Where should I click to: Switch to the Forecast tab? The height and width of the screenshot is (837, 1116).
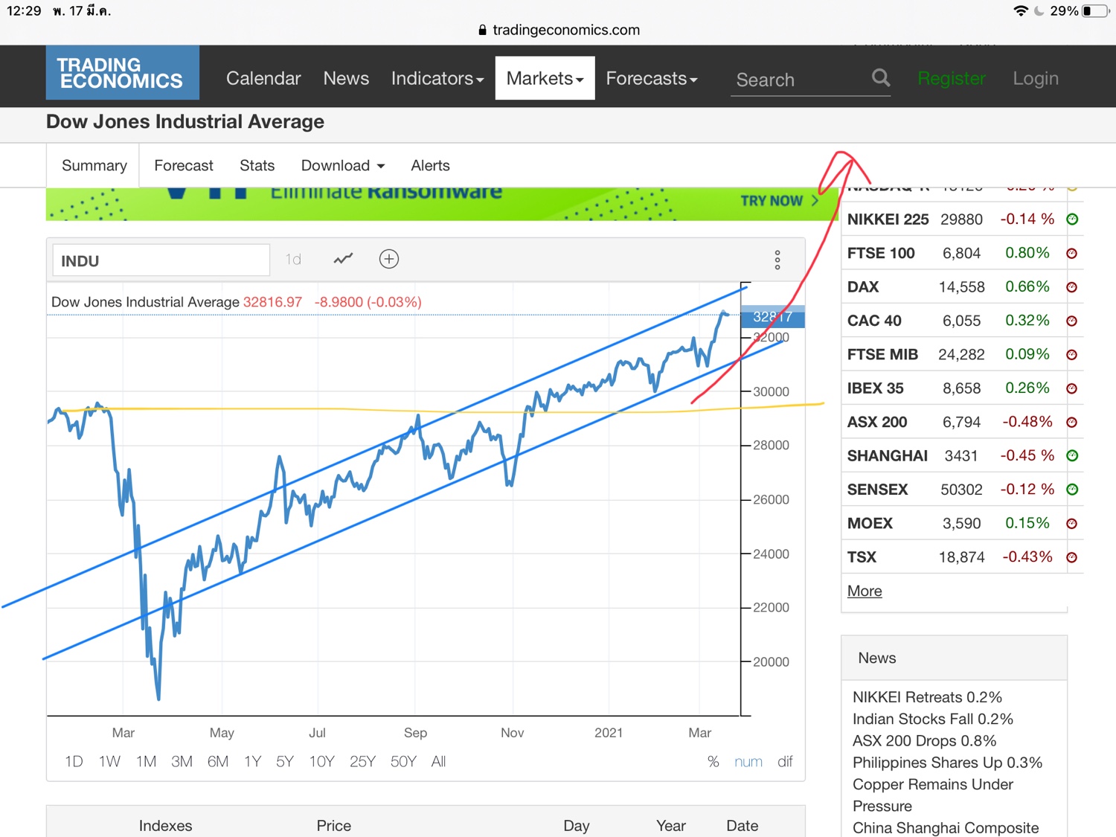coord(184,165)
